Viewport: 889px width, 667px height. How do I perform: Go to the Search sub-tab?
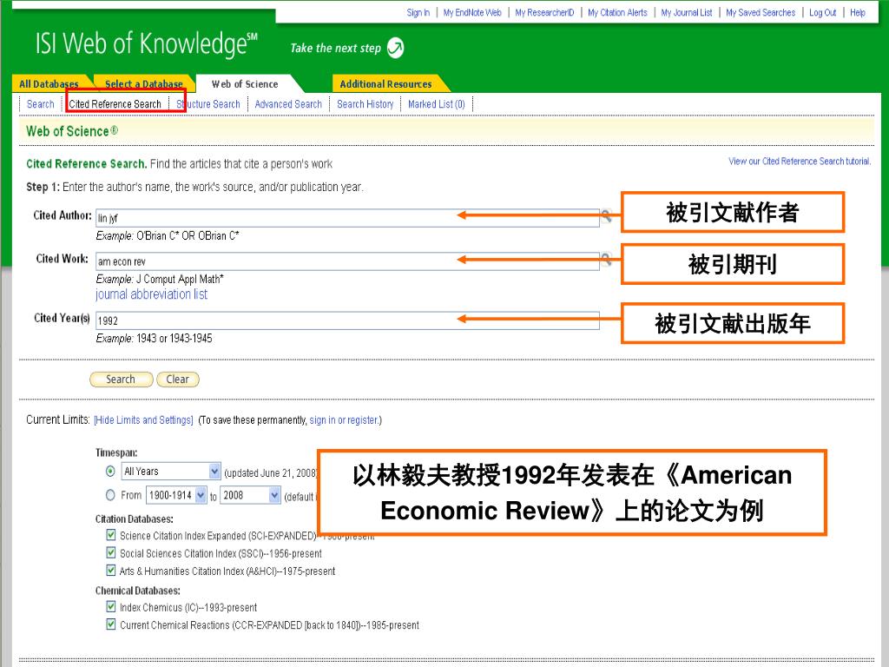click(40, 104)
